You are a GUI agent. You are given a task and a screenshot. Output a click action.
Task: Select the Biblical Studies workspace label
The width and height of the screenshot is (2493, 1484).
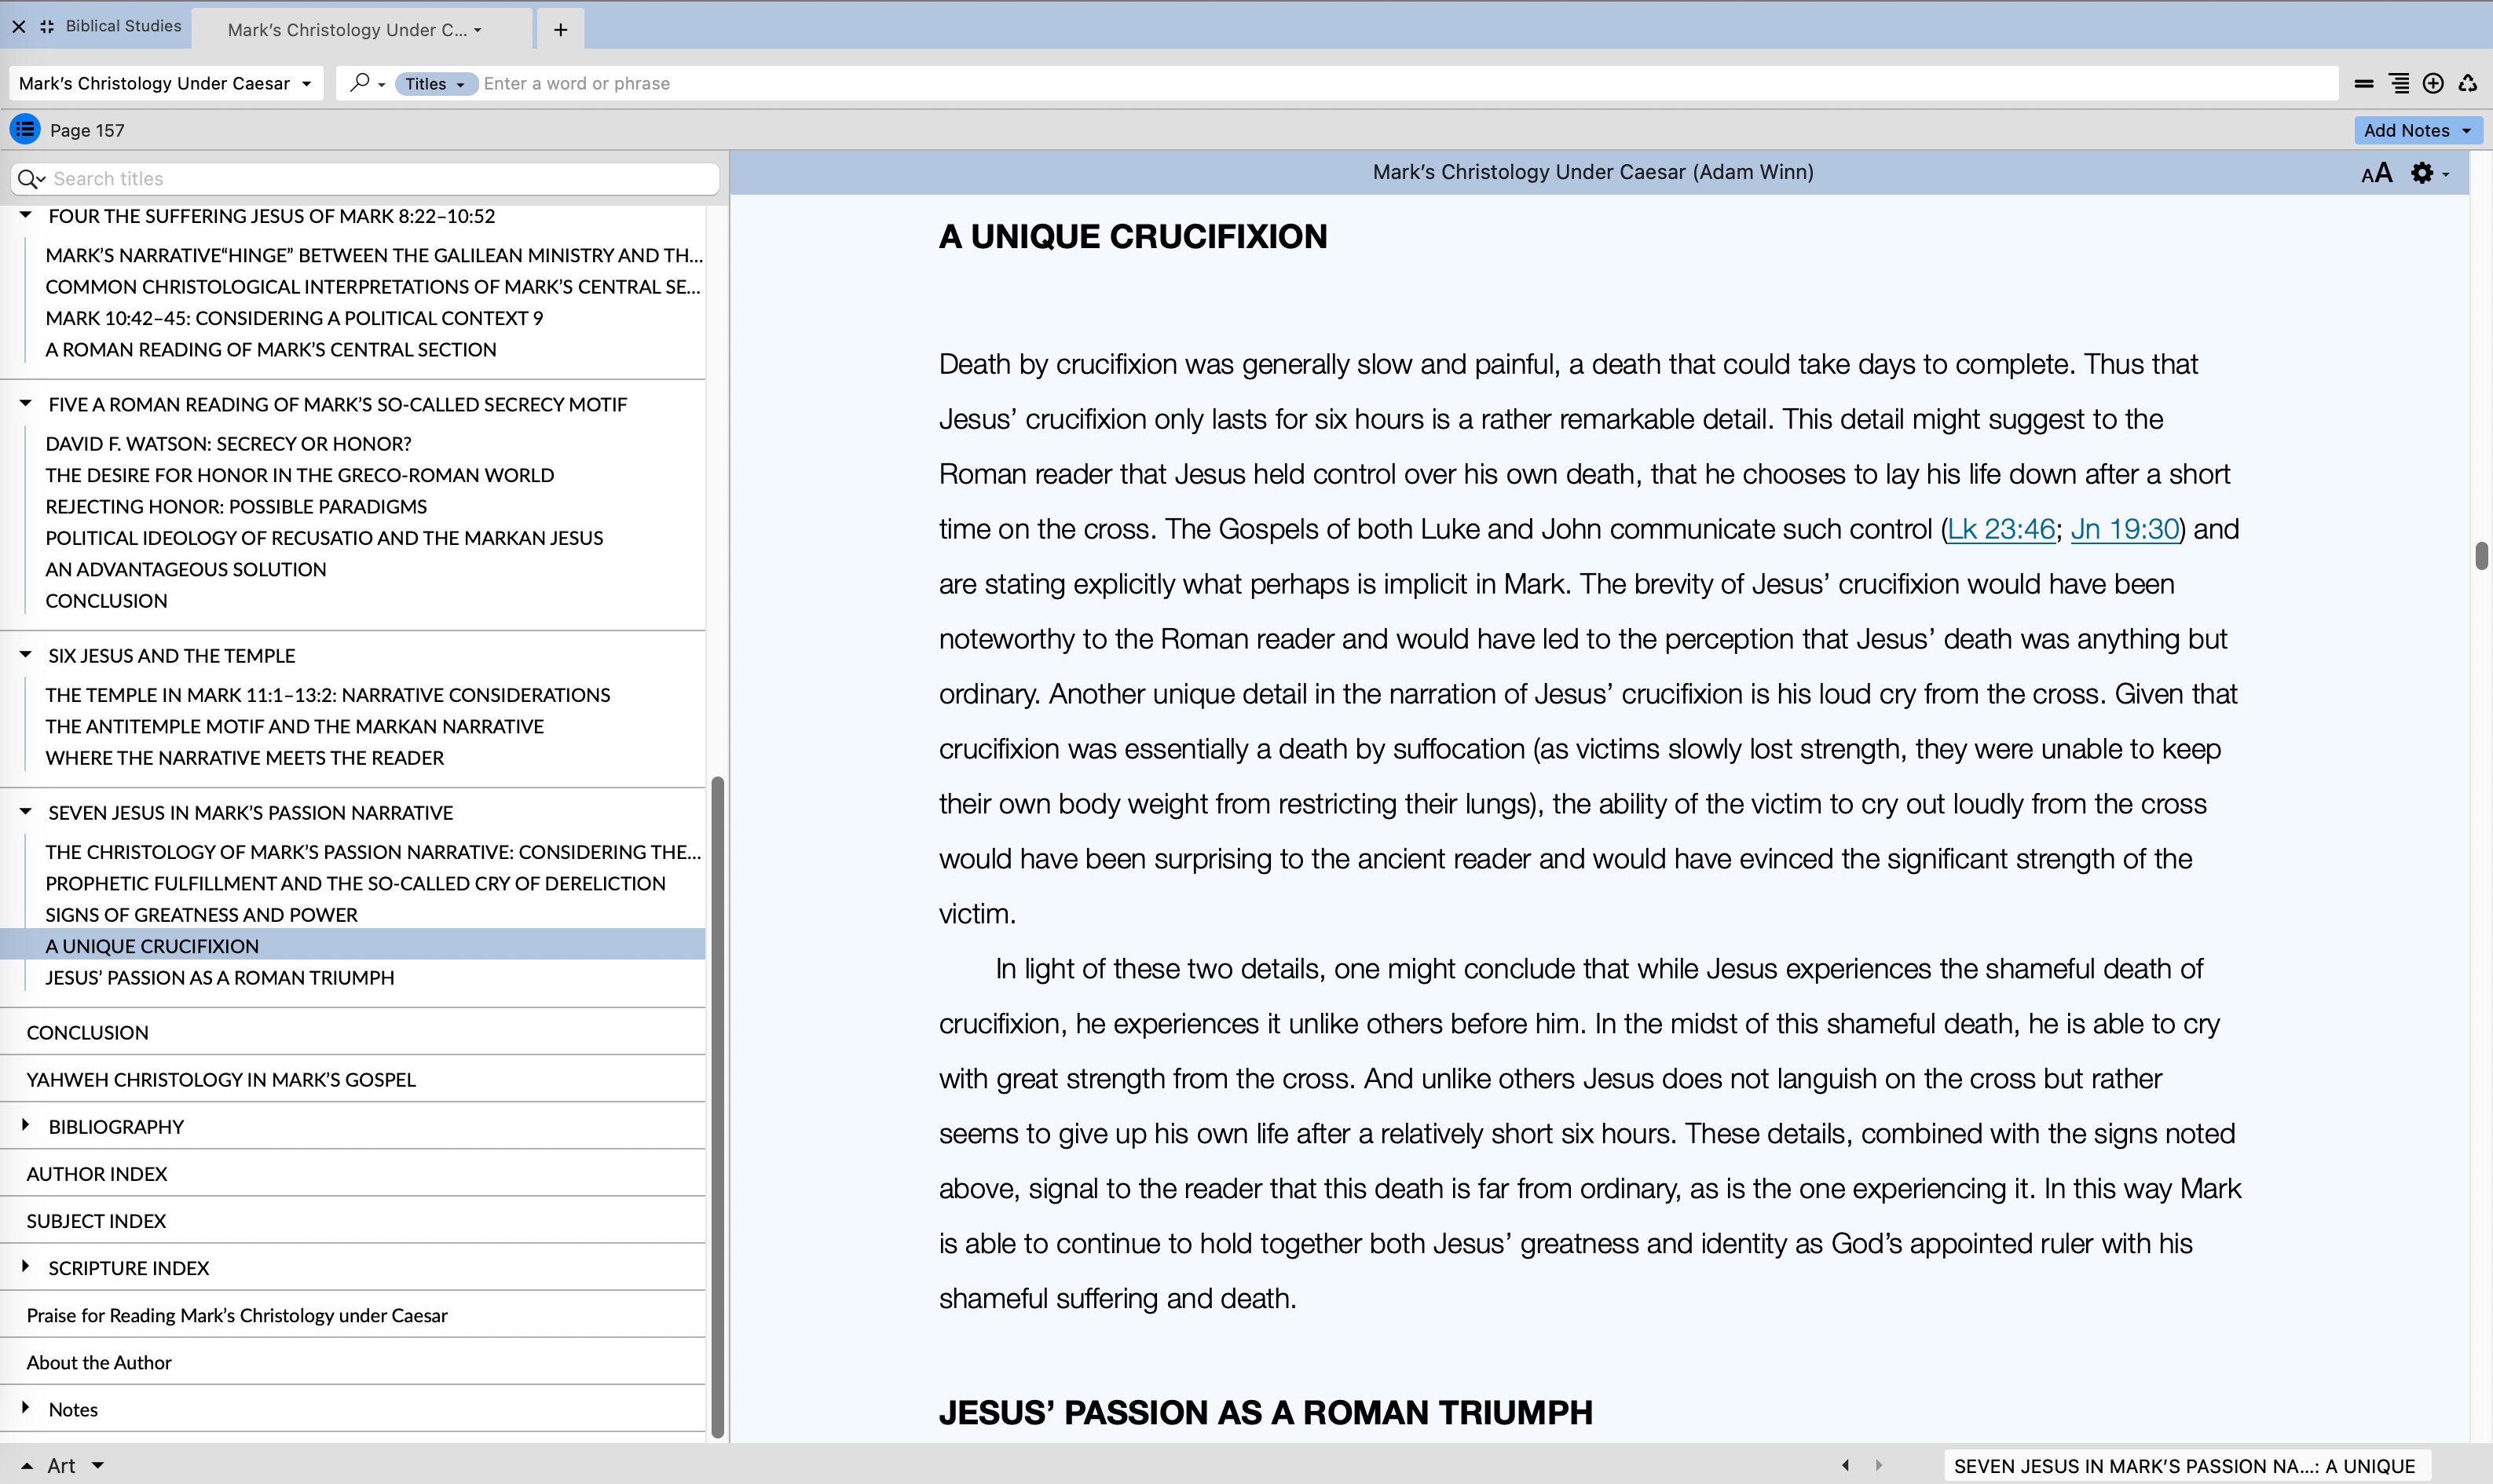(x=123, y=26)
